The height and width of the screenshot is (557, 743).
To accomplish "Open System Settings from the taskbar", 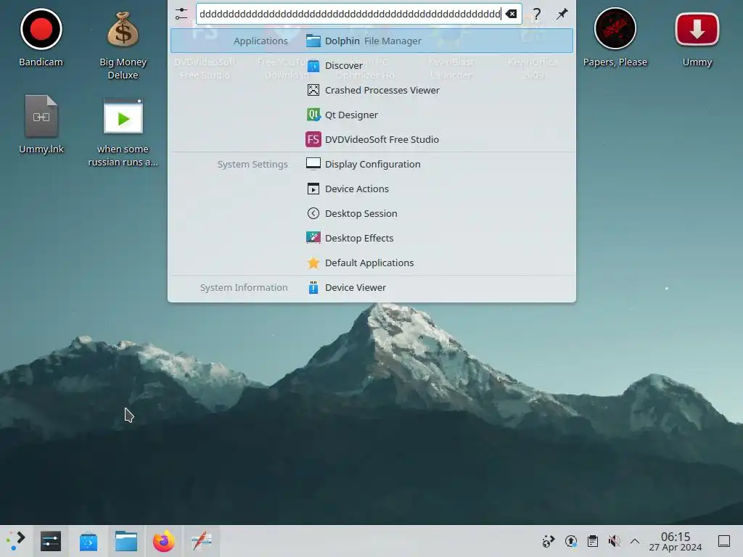I will point(51,541).
